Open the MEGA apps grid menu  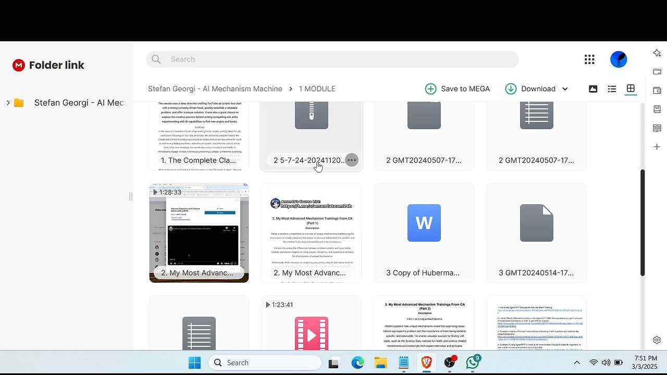point(589,59)
